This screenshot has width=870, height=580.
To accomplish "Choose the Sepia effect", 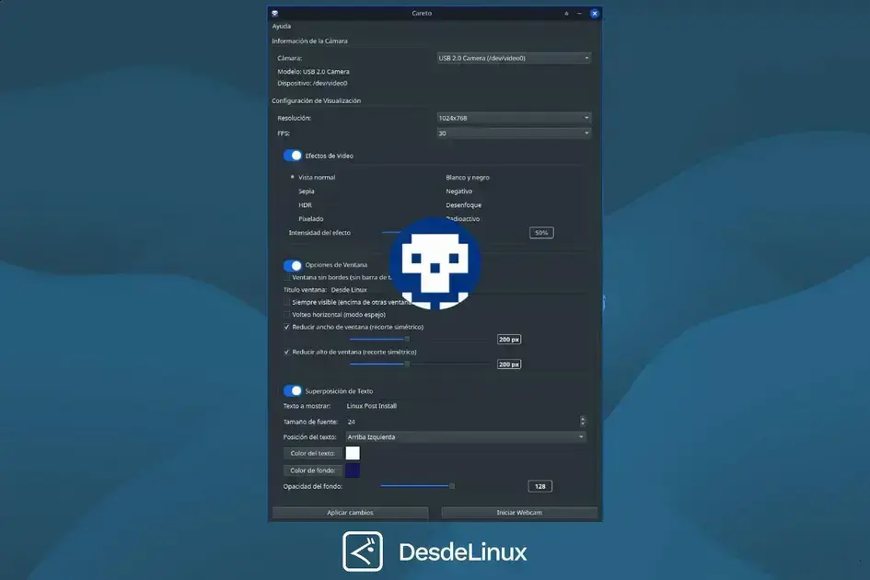I will (x=307, y=191).
